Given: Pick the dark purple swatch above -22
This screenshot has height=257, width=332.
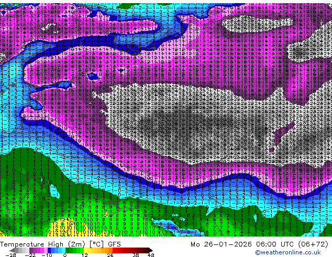Looking at the screenshot, I should (x=31, y=250).
